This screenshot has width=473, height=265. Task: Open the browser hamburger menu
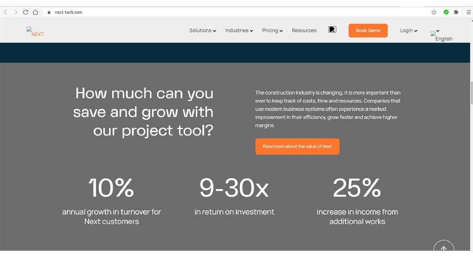468,12
